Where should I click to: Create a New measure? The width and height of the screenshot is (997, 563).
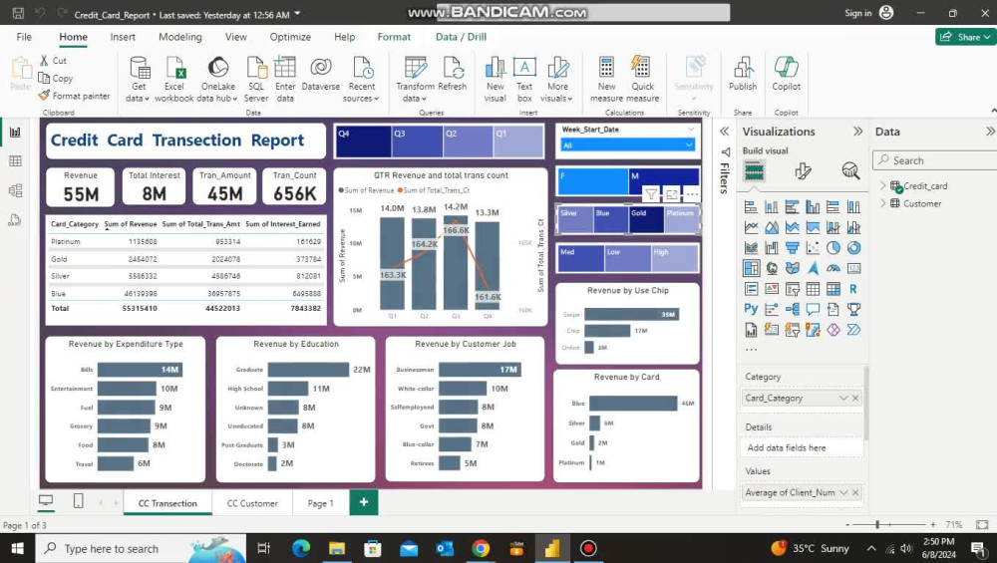pyautogui.click(x=606, y=79)
